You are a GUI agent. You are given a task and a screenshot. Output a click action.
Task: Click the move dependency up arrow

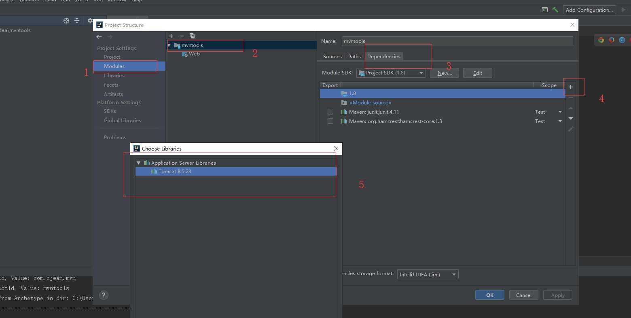[x=571, y=108]
